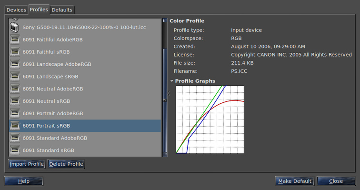The height and width of the screenshot is (190, 360).
Task: Click the Import Profile button
Action: (27, 164)
